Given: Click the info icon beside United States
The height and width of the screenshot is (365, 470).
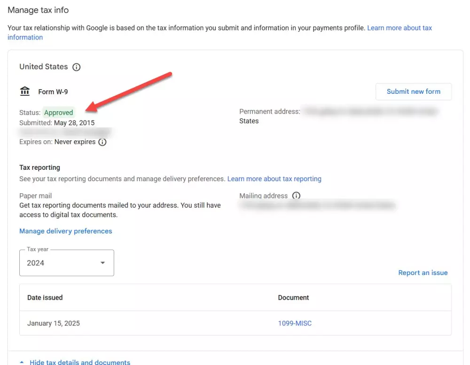Looking at the screenshot, I should [x=77, y=67].
